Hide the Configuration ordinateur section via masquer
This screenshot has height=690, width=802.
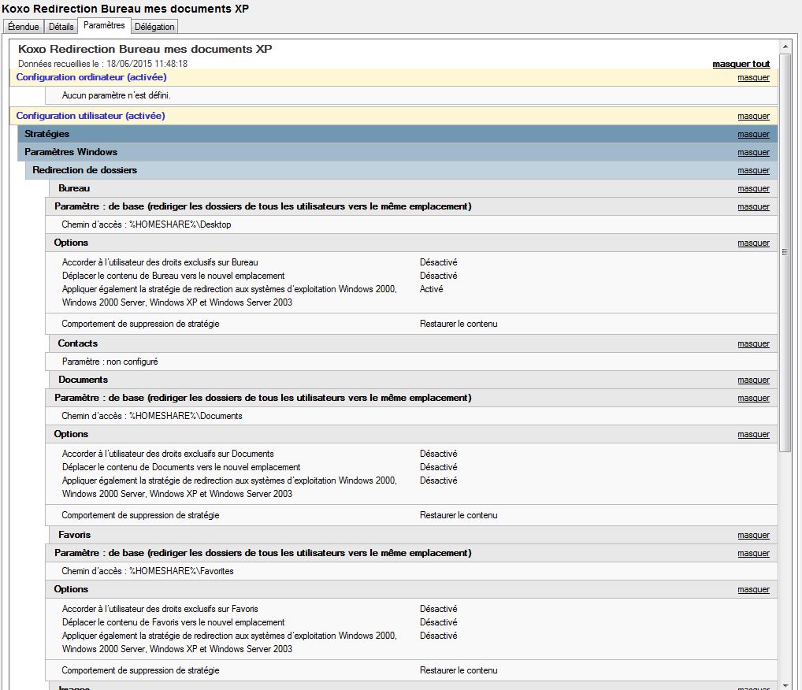tap(753, 78)
